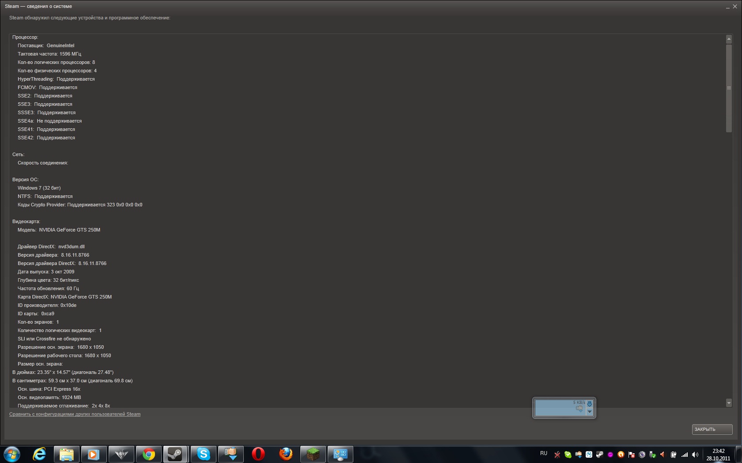Click the 'Сеть:' heading
Screen dimensions: 742x463
(18, 154)
